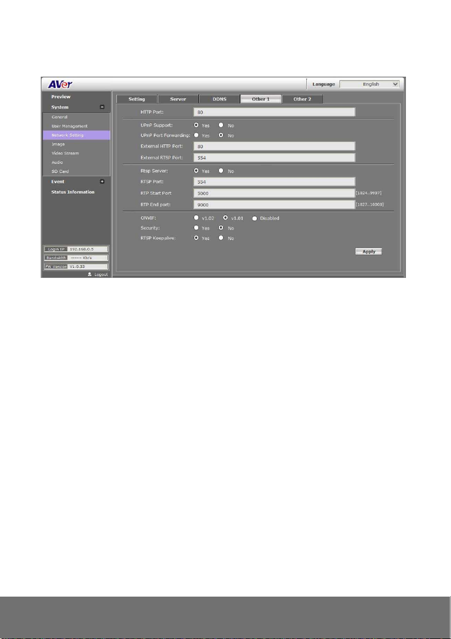
Task: Focus the RTP Start Port field
Action: (x=273, y=193)
